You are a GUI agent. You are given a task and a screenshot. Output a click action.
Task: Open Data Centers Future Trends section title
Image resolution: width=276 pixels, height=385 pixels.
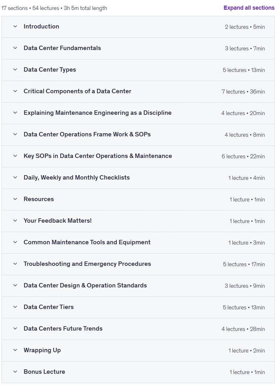pos(63,329)
